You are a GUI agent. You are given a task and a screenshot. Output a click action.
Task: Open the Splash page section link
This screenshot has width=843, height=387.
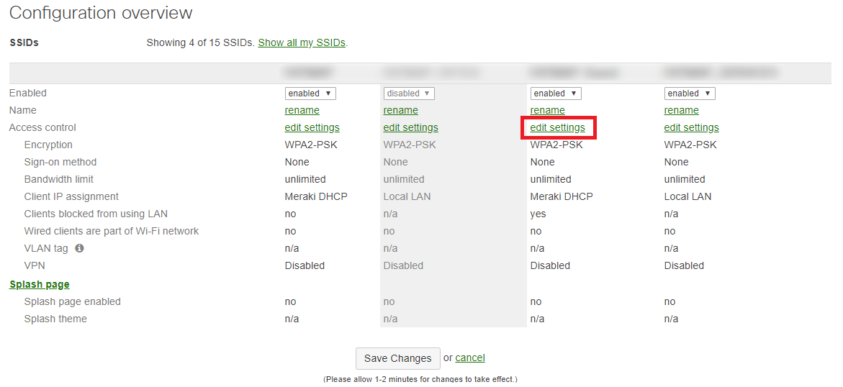click(x=40, y=284)
